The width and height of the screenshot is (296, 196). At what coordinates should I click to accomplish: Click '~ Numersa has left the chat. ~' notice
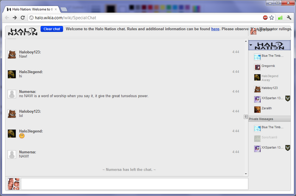[x=129, y=170]
